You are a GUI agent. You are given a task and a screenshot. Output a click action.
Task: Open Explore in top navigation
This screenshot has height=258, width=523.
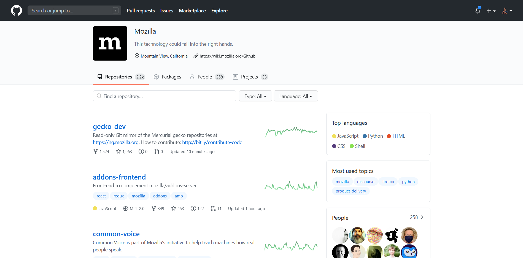[x=219, y=11]
